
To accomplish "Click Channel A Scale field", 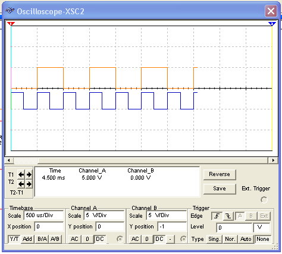I will pyautogui.click(x=104, y=215).
